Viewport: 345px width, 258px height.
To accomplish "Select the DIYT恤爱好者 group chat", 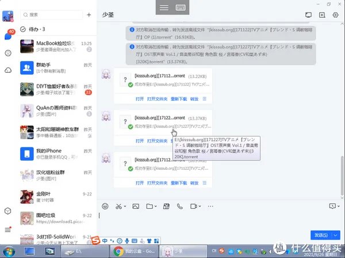I will [56, 89].
